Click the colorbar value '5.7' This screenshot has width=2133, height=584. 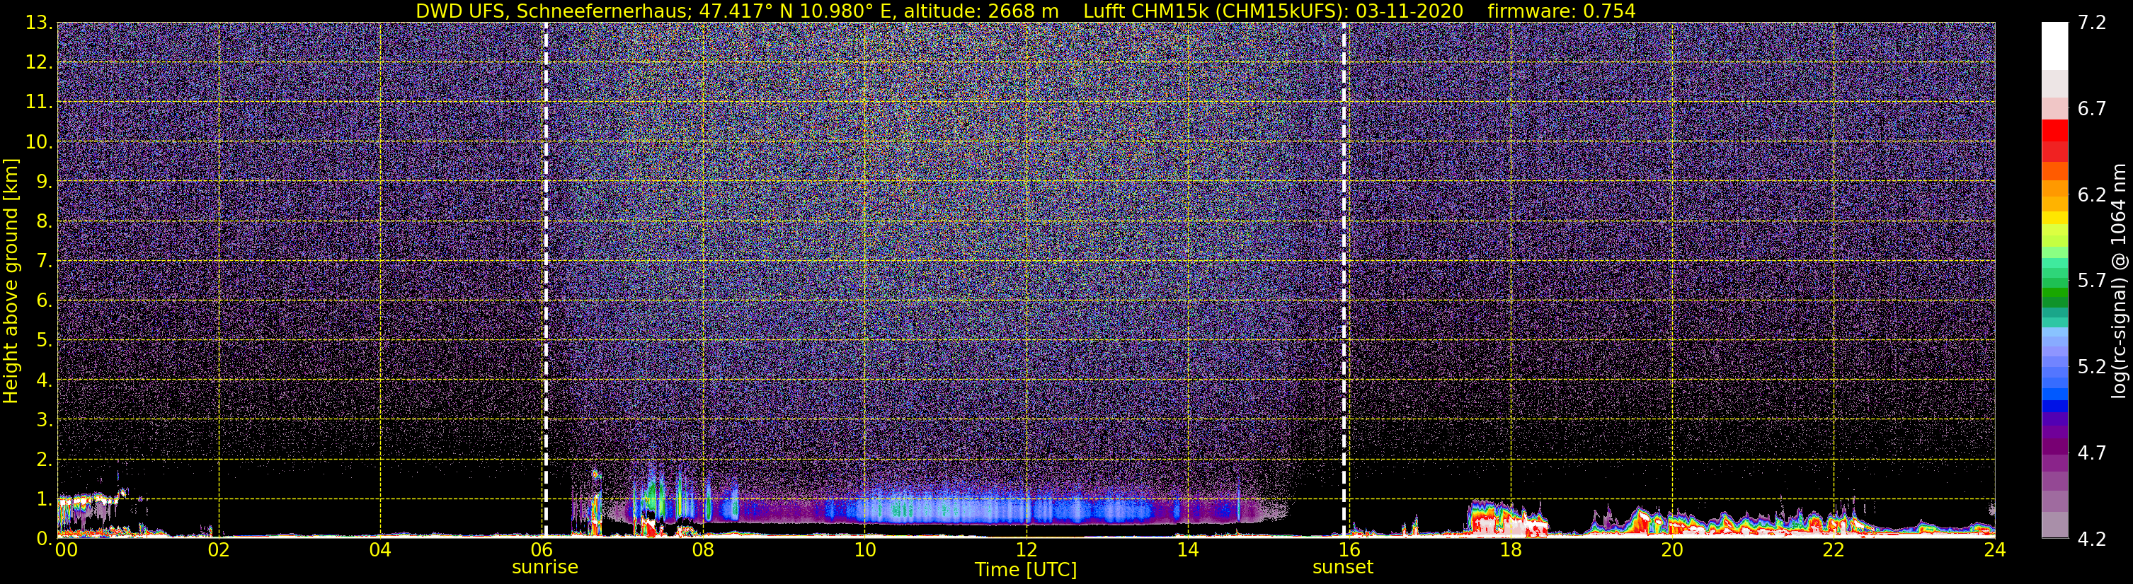point(2092,281)
